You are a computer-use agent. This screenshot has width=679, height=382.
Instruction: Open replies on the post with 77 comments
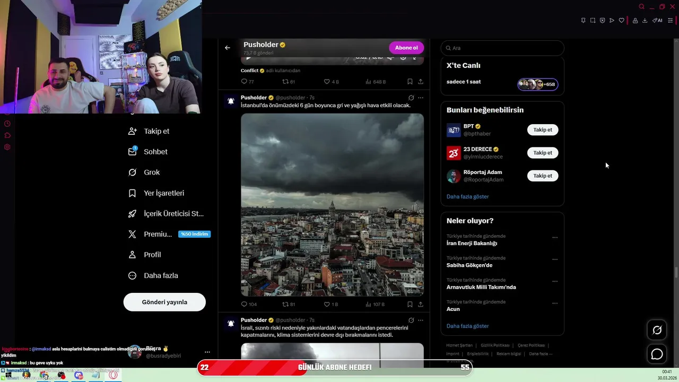pyautogui.click(x=247, y=82)
